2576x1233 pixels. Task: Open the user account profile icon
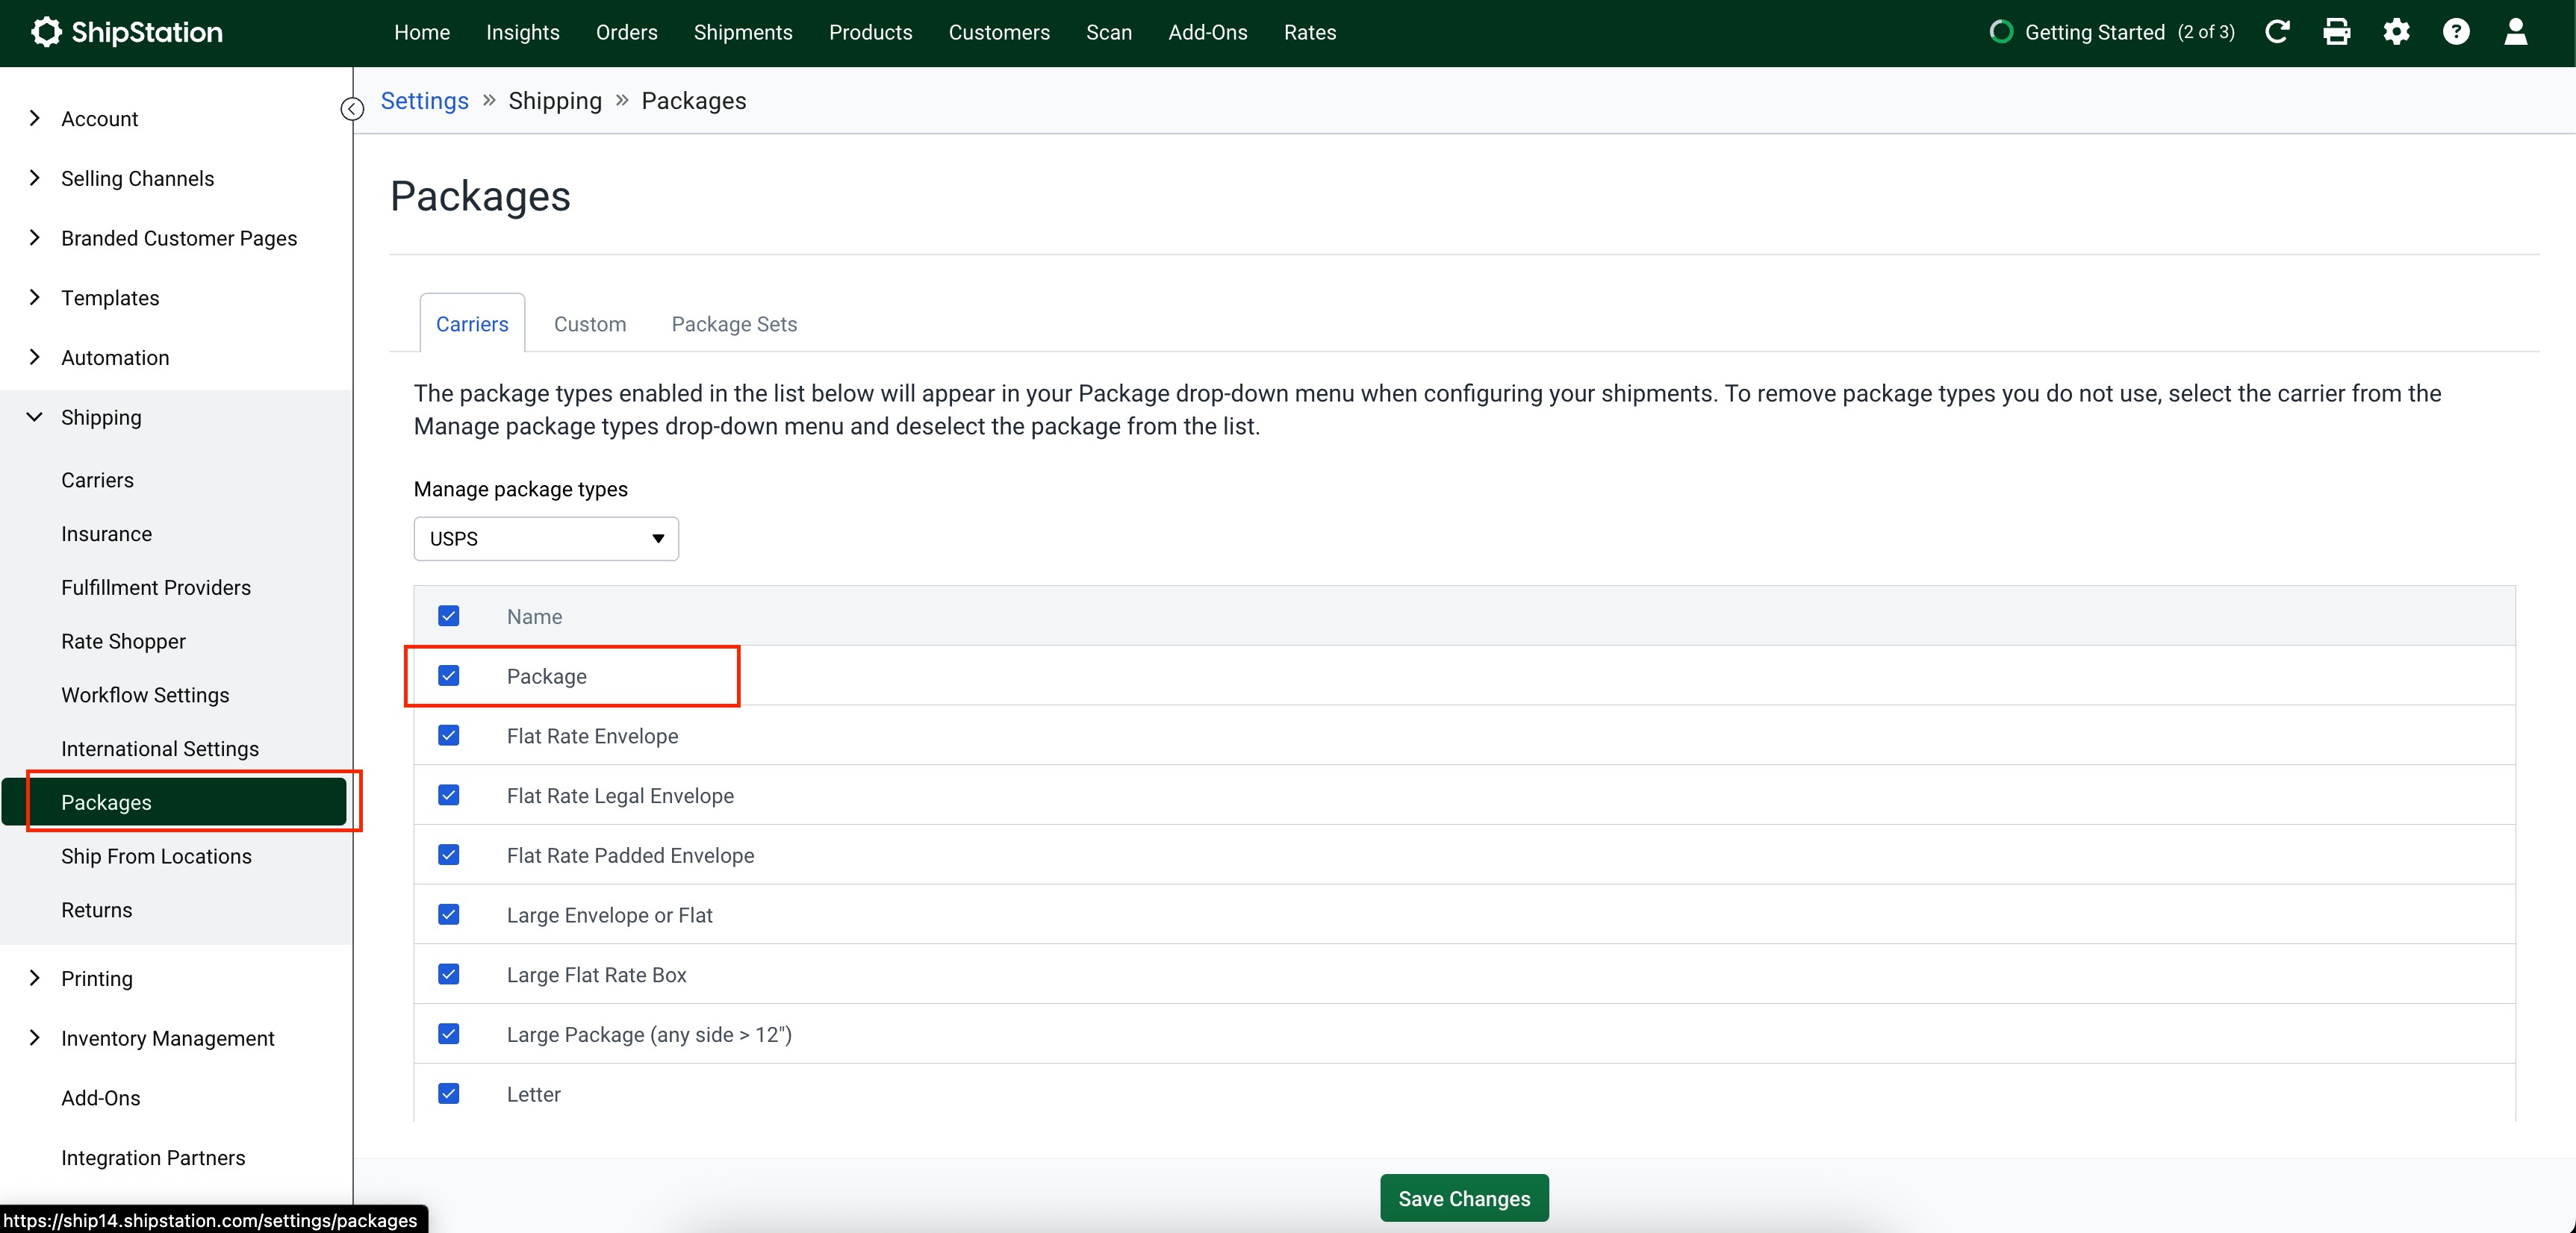tap(2515, 32)
